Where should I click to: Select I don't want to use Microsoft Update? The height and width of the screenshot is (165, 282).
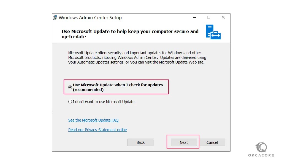[70, 101]
